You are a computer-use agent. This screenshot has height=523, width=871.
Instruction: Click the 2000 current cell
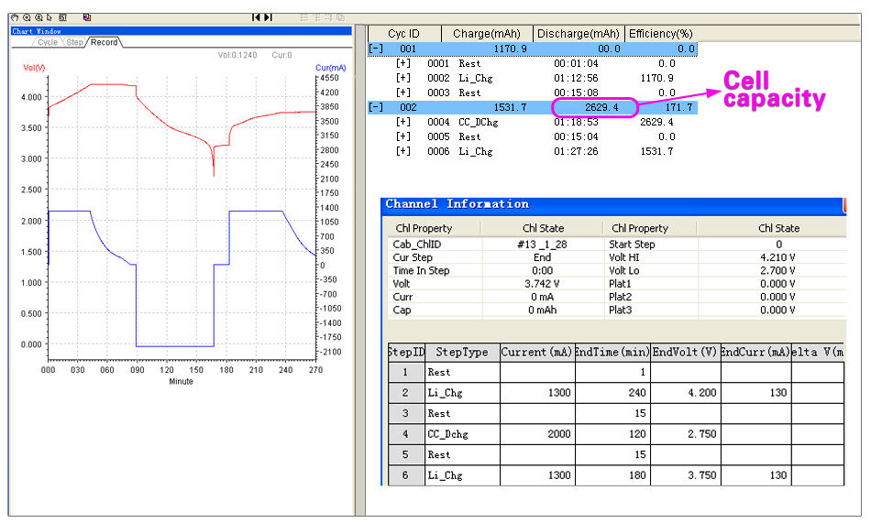[x=536, y=433]
